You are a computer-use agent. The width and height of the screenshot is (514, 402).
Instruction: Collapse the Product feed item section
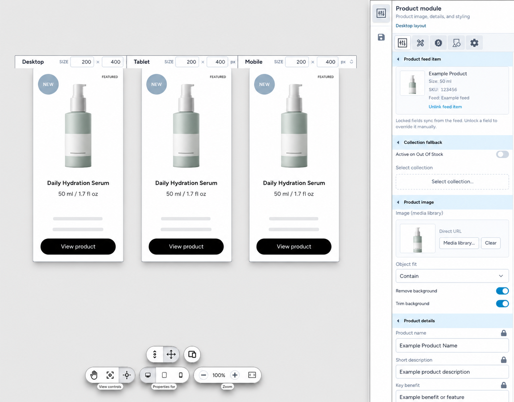[453, 59]
